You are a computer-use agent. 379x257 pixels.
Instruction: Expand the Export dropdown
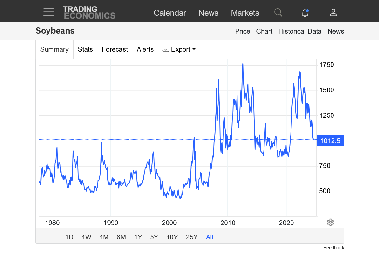(179, 49)
